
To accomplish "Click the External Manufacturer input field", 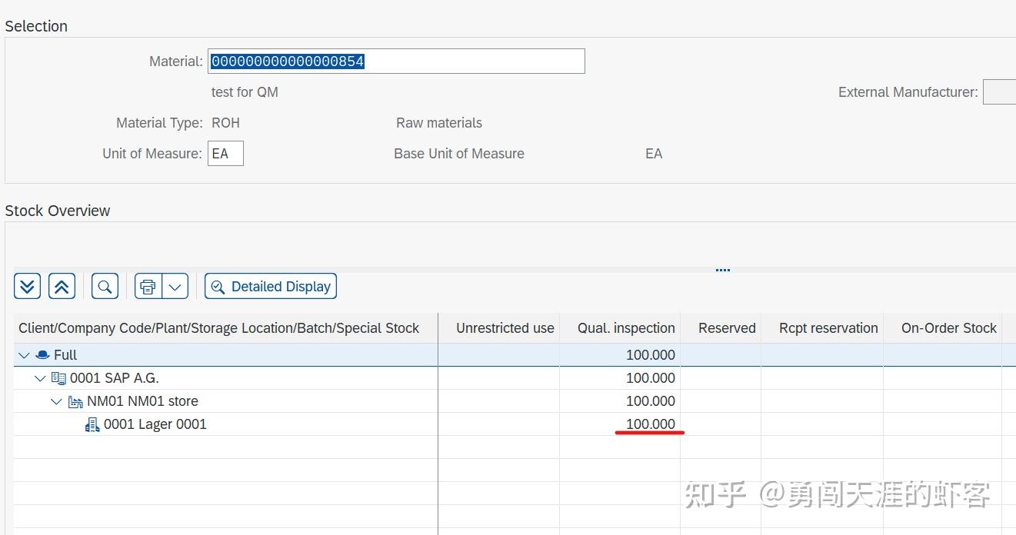I will [x=1001, y=91].
